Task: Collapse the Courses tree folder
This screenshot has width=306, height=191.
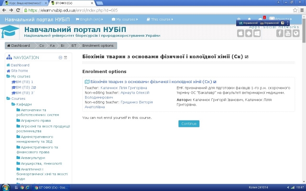Action: click(8, 98)
